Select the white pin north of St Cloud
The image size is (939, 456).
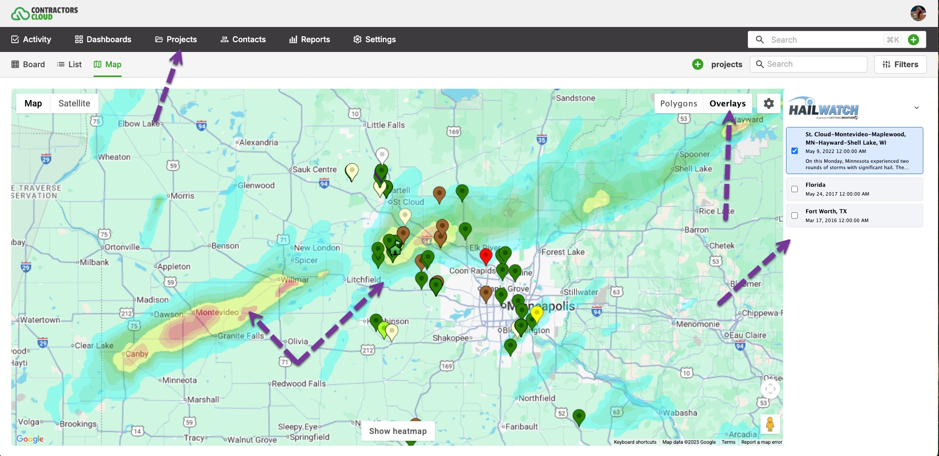pos(382,155)
